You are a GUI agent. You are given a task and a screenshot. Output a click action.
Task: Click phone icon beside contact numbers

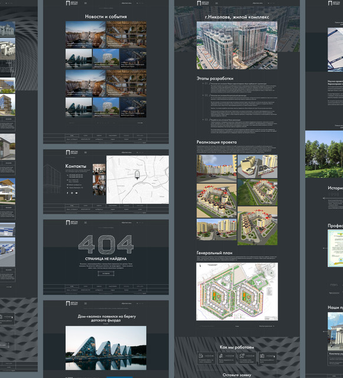point(67,175)
